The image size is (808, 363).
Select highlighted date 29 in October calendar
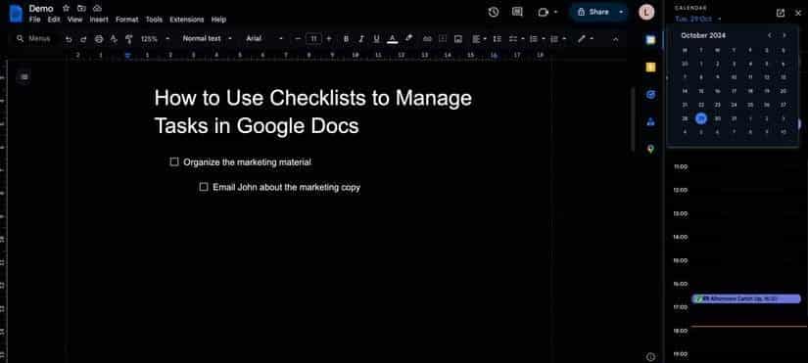click(x=701, y=118)
